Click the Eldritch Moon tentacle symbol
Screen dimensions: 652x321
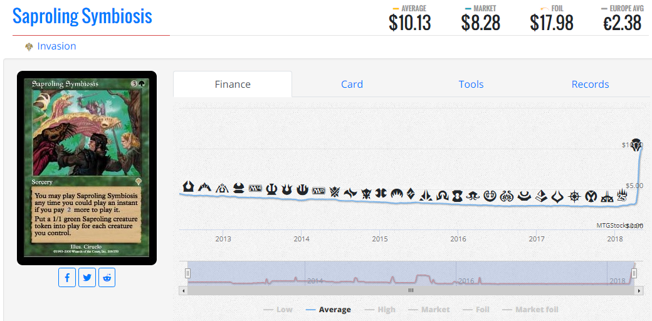coord(473,196)
